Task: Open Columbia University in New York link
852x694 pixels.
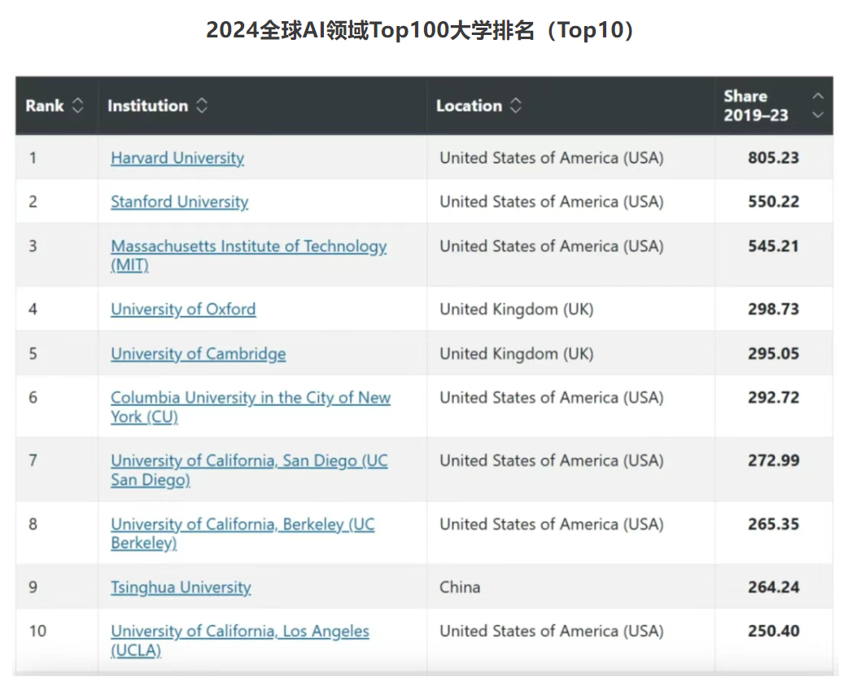Action: click(251, 407)
